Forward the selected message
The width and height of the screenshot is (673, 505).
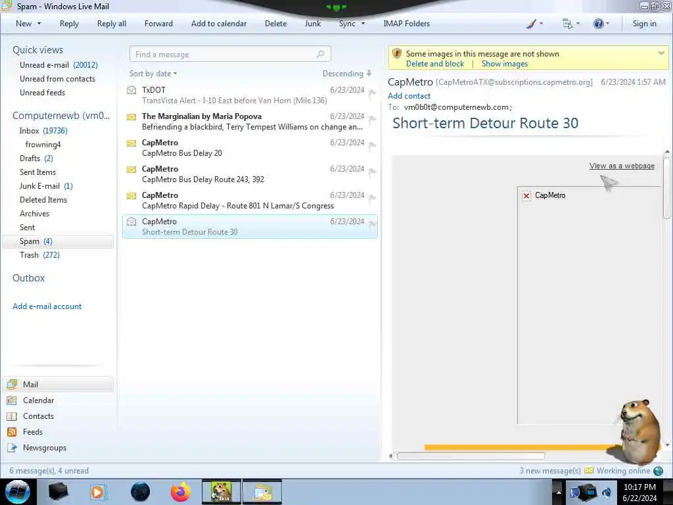pos(158,24)
